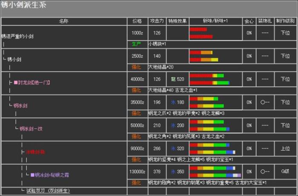Select the 锈迹严重的小剑 weapon name
Viewport: 298px width, 196px height.
pos(17,36)
